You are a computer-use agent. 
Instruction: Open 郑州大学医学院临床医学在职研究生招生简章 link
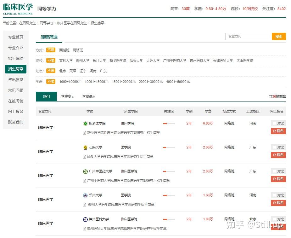tap(121, 205)
